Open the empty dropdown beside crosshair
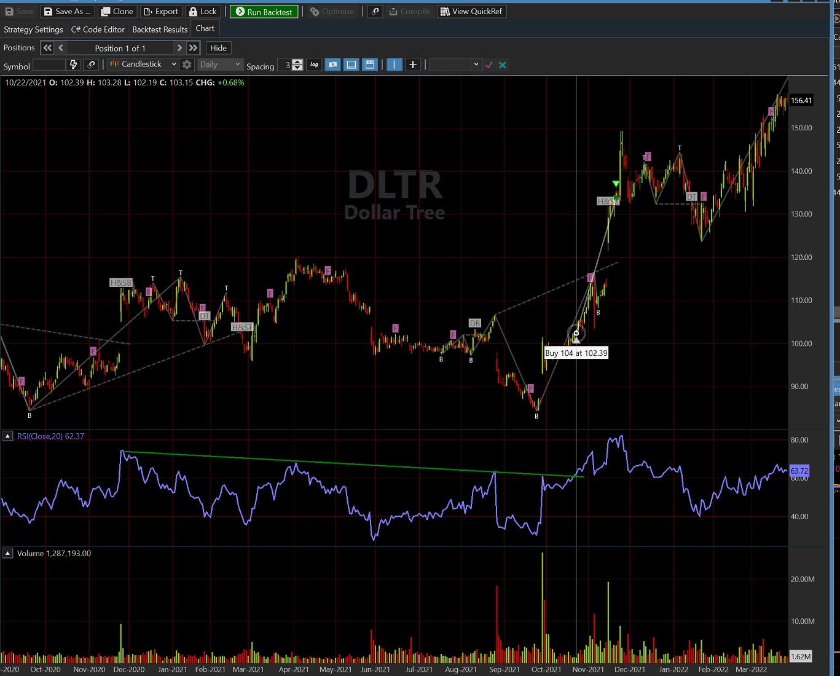This screenshot has width=840, height=676. click(x=455, y=65)
